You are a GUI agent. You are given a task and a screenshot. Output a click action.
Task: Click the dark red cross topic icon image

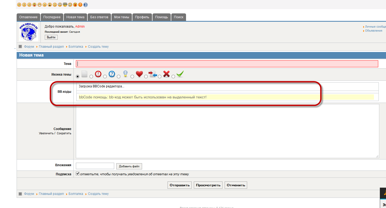pyautogui.click(x=166, y=74)
